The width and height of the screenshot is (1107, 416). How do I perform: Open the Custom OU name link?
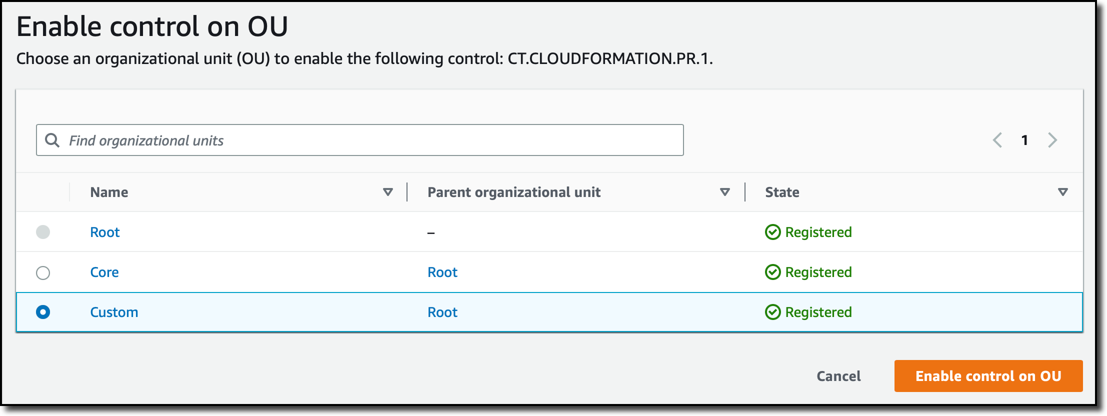114,312
